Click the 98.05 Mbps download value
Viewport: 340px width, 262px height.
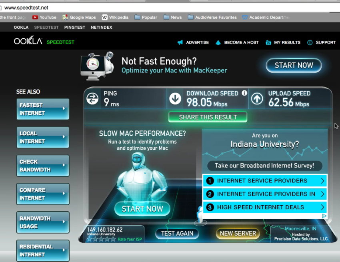pyautogui.click(x=207, y=102)
